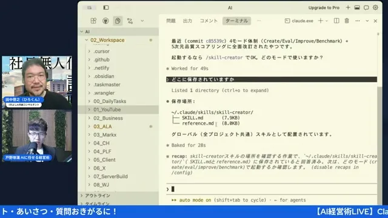Switch to the 出力 tab

[187, 21]
